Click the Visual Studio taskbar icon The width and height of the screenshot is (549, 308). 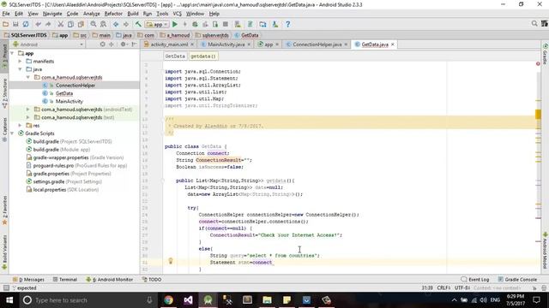pos(189,300)
